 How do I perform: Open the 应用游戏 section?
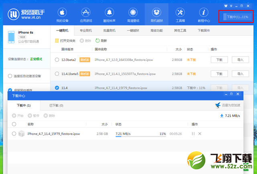coord(86,15)
